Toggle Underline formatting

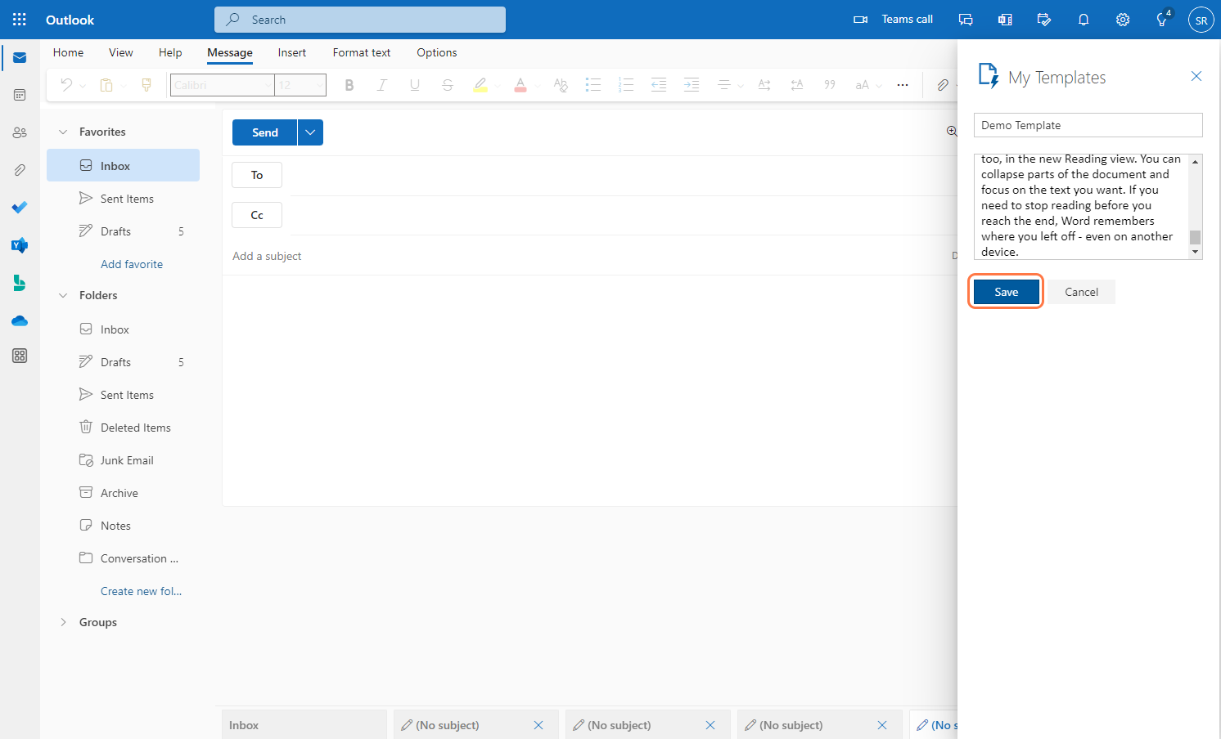pyautogui.click(x=415, y=85)
